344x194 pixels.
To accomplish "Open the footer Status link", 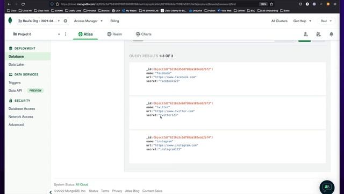I will tap(94, 191).
